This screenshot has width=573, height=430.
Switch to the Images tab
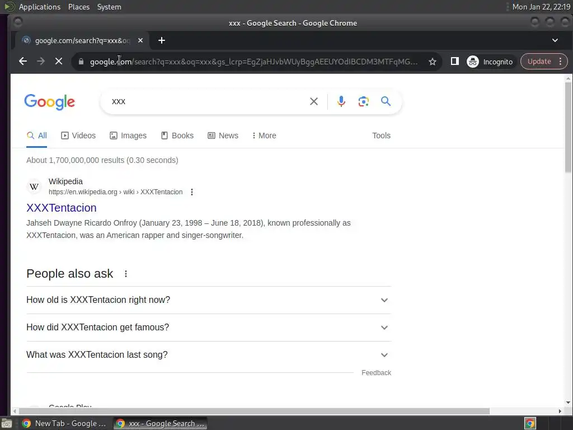(x=128, y=135)
